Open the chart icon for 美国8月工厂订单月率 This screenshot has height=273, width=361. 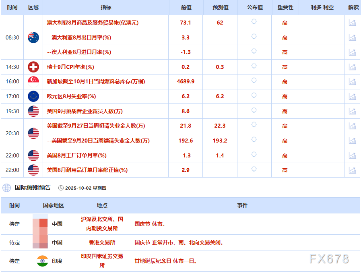click(x=353, y=155)
